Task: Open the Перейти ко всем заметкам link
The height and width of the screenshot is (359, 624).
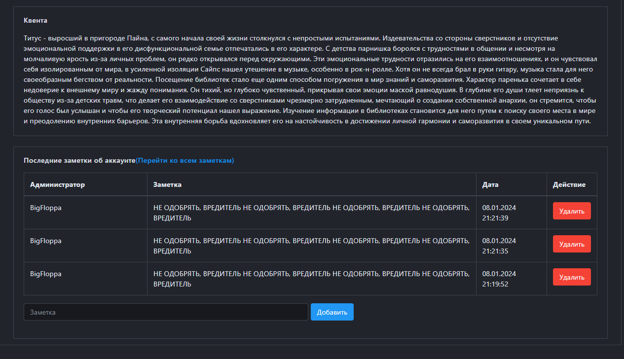Action: 185,161
